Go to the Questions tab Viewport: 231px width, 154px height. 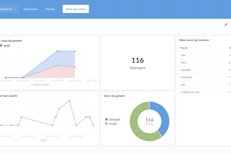pos(30,9)
